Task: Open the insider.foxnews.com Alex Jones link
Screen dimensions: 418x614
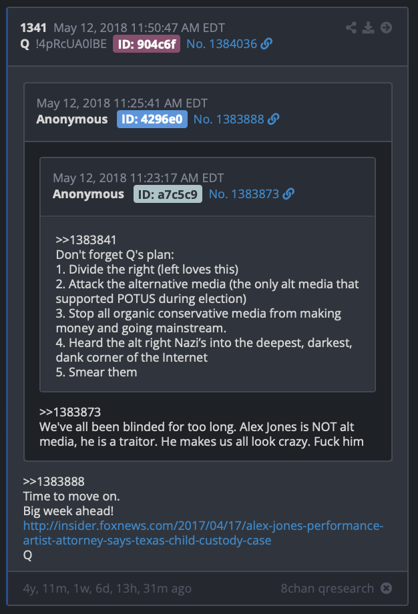Action: [x=203, y=533]
